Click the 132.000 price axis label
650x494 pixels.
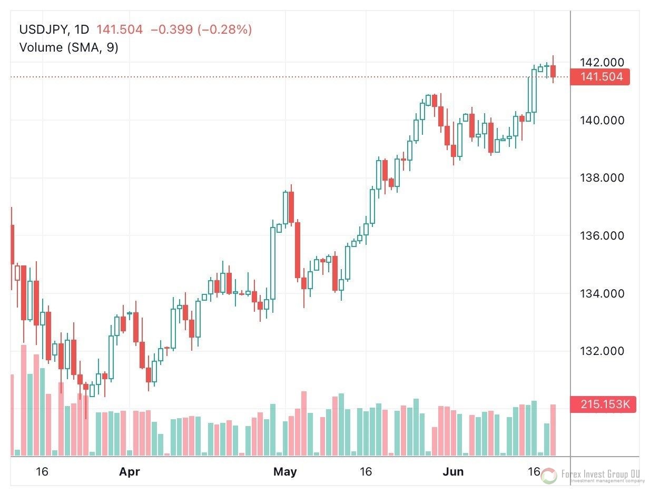tap(602, 351)
